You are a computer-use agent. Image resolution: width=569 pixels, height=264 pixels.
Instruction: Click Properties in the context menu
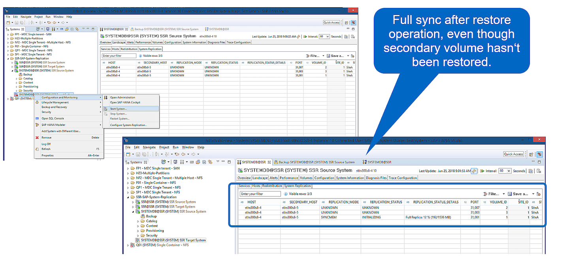click(x=48, y=155)
